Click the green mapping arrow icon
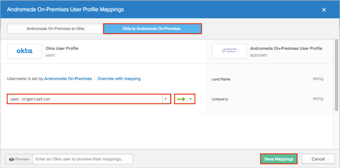Image resolution: width=340 pixels, height=168 pixels. (181, 99)
